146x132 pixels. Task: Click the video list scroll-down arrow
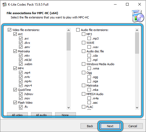69,107
